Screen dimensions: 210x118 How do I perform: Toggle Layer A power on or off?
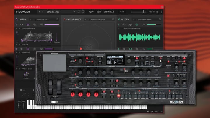click(17, 19)
